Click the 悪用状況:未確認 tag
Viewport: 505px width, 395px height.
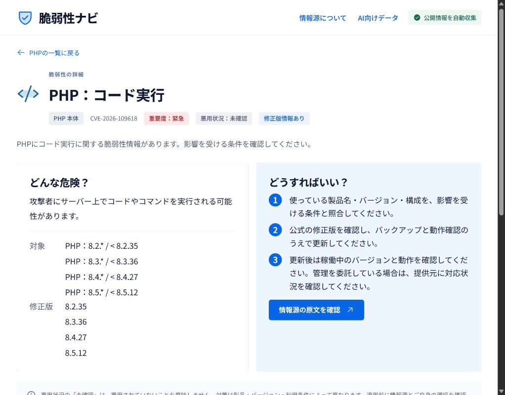click(x=224, y=118)
